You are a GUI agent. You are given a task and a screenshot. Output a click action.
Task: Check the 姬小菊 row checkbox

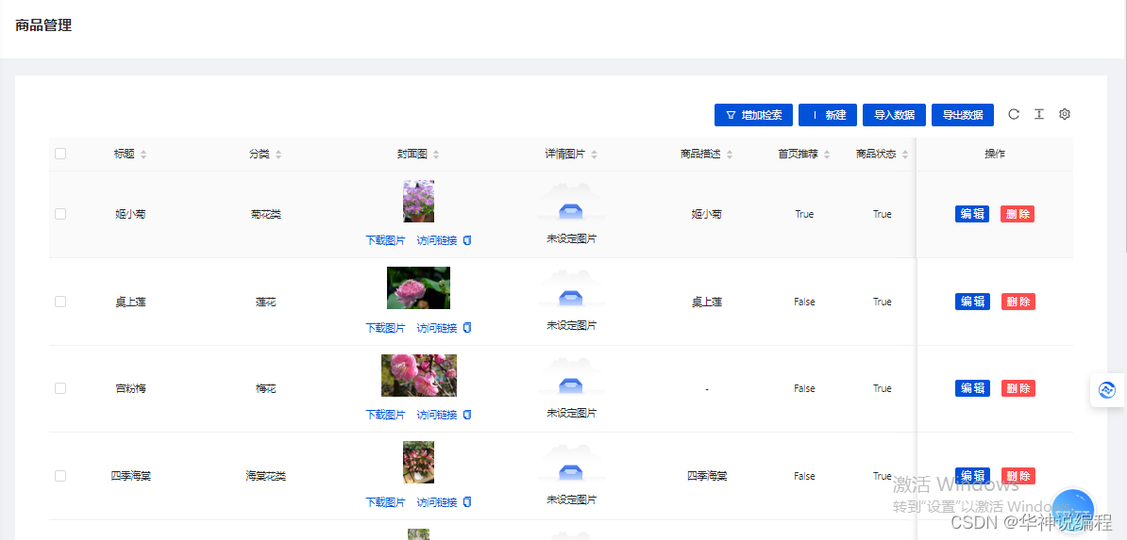tap(60, 214)
